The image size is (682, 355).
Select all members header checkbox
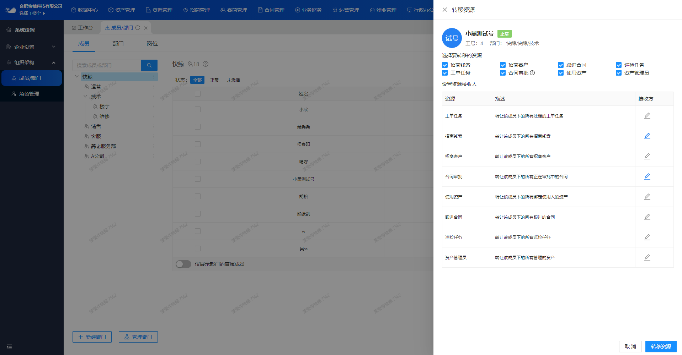tap(198, 94)
